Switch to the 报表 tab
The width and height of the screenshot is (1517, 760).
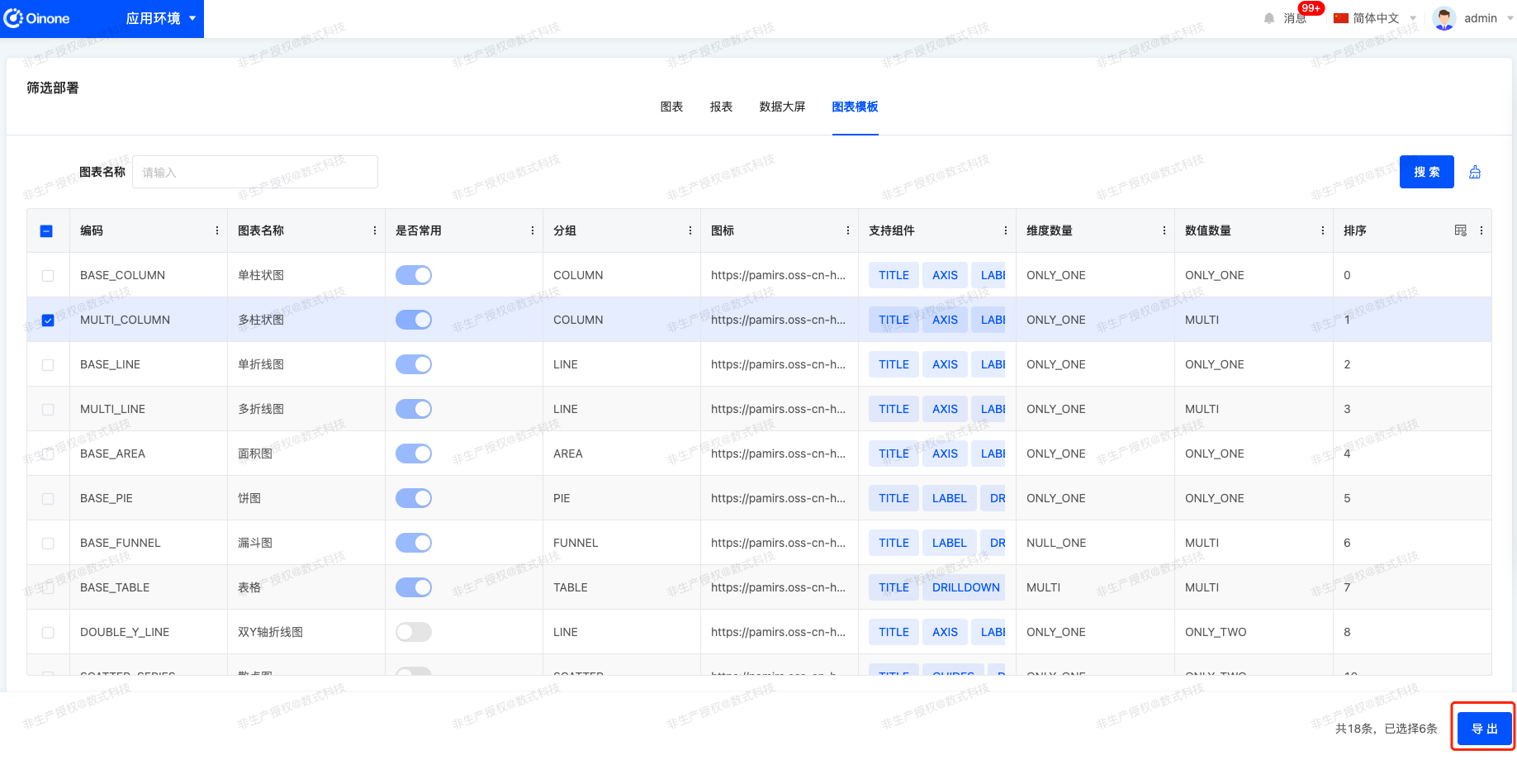click(x=721, y=107)
